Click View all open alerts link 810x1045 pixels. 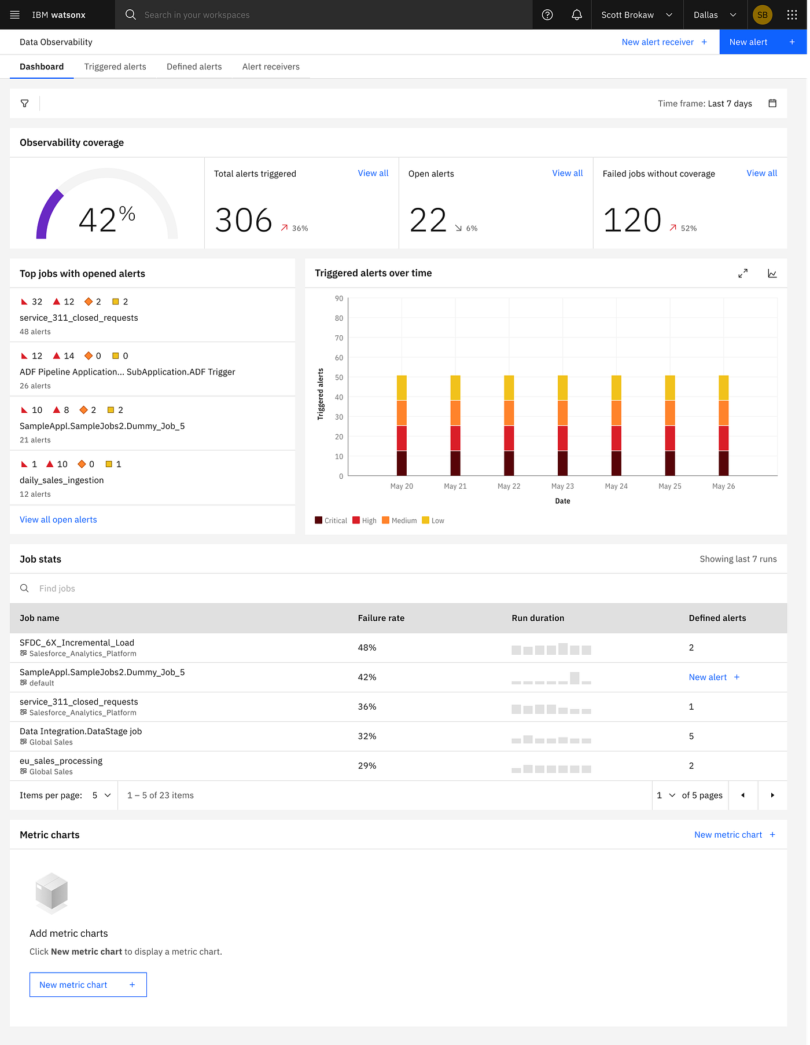click(58, 520)
